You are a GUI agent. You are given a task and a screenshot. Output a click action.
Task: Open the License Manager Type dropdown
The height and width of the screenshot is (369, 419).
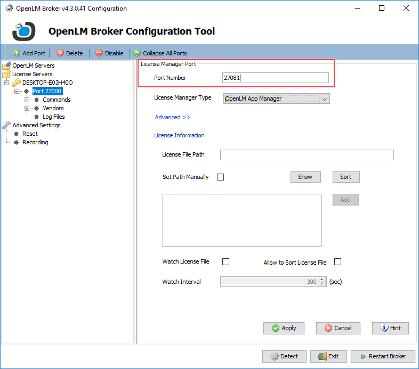[325, 99]
